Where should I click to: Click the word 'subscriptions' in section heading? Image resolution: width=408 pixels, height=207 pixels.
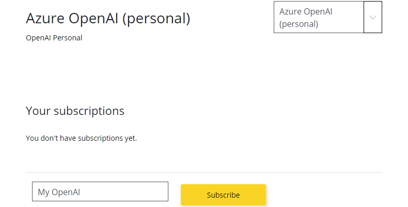[89, 111]
